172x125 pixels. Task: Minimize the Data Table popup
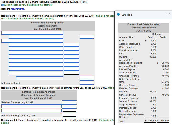166,14
